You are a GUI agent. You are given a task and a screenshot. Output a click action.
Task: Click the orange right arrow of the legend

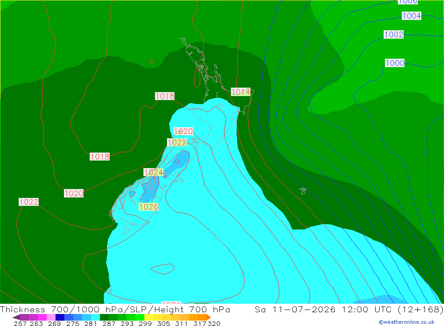209,317
